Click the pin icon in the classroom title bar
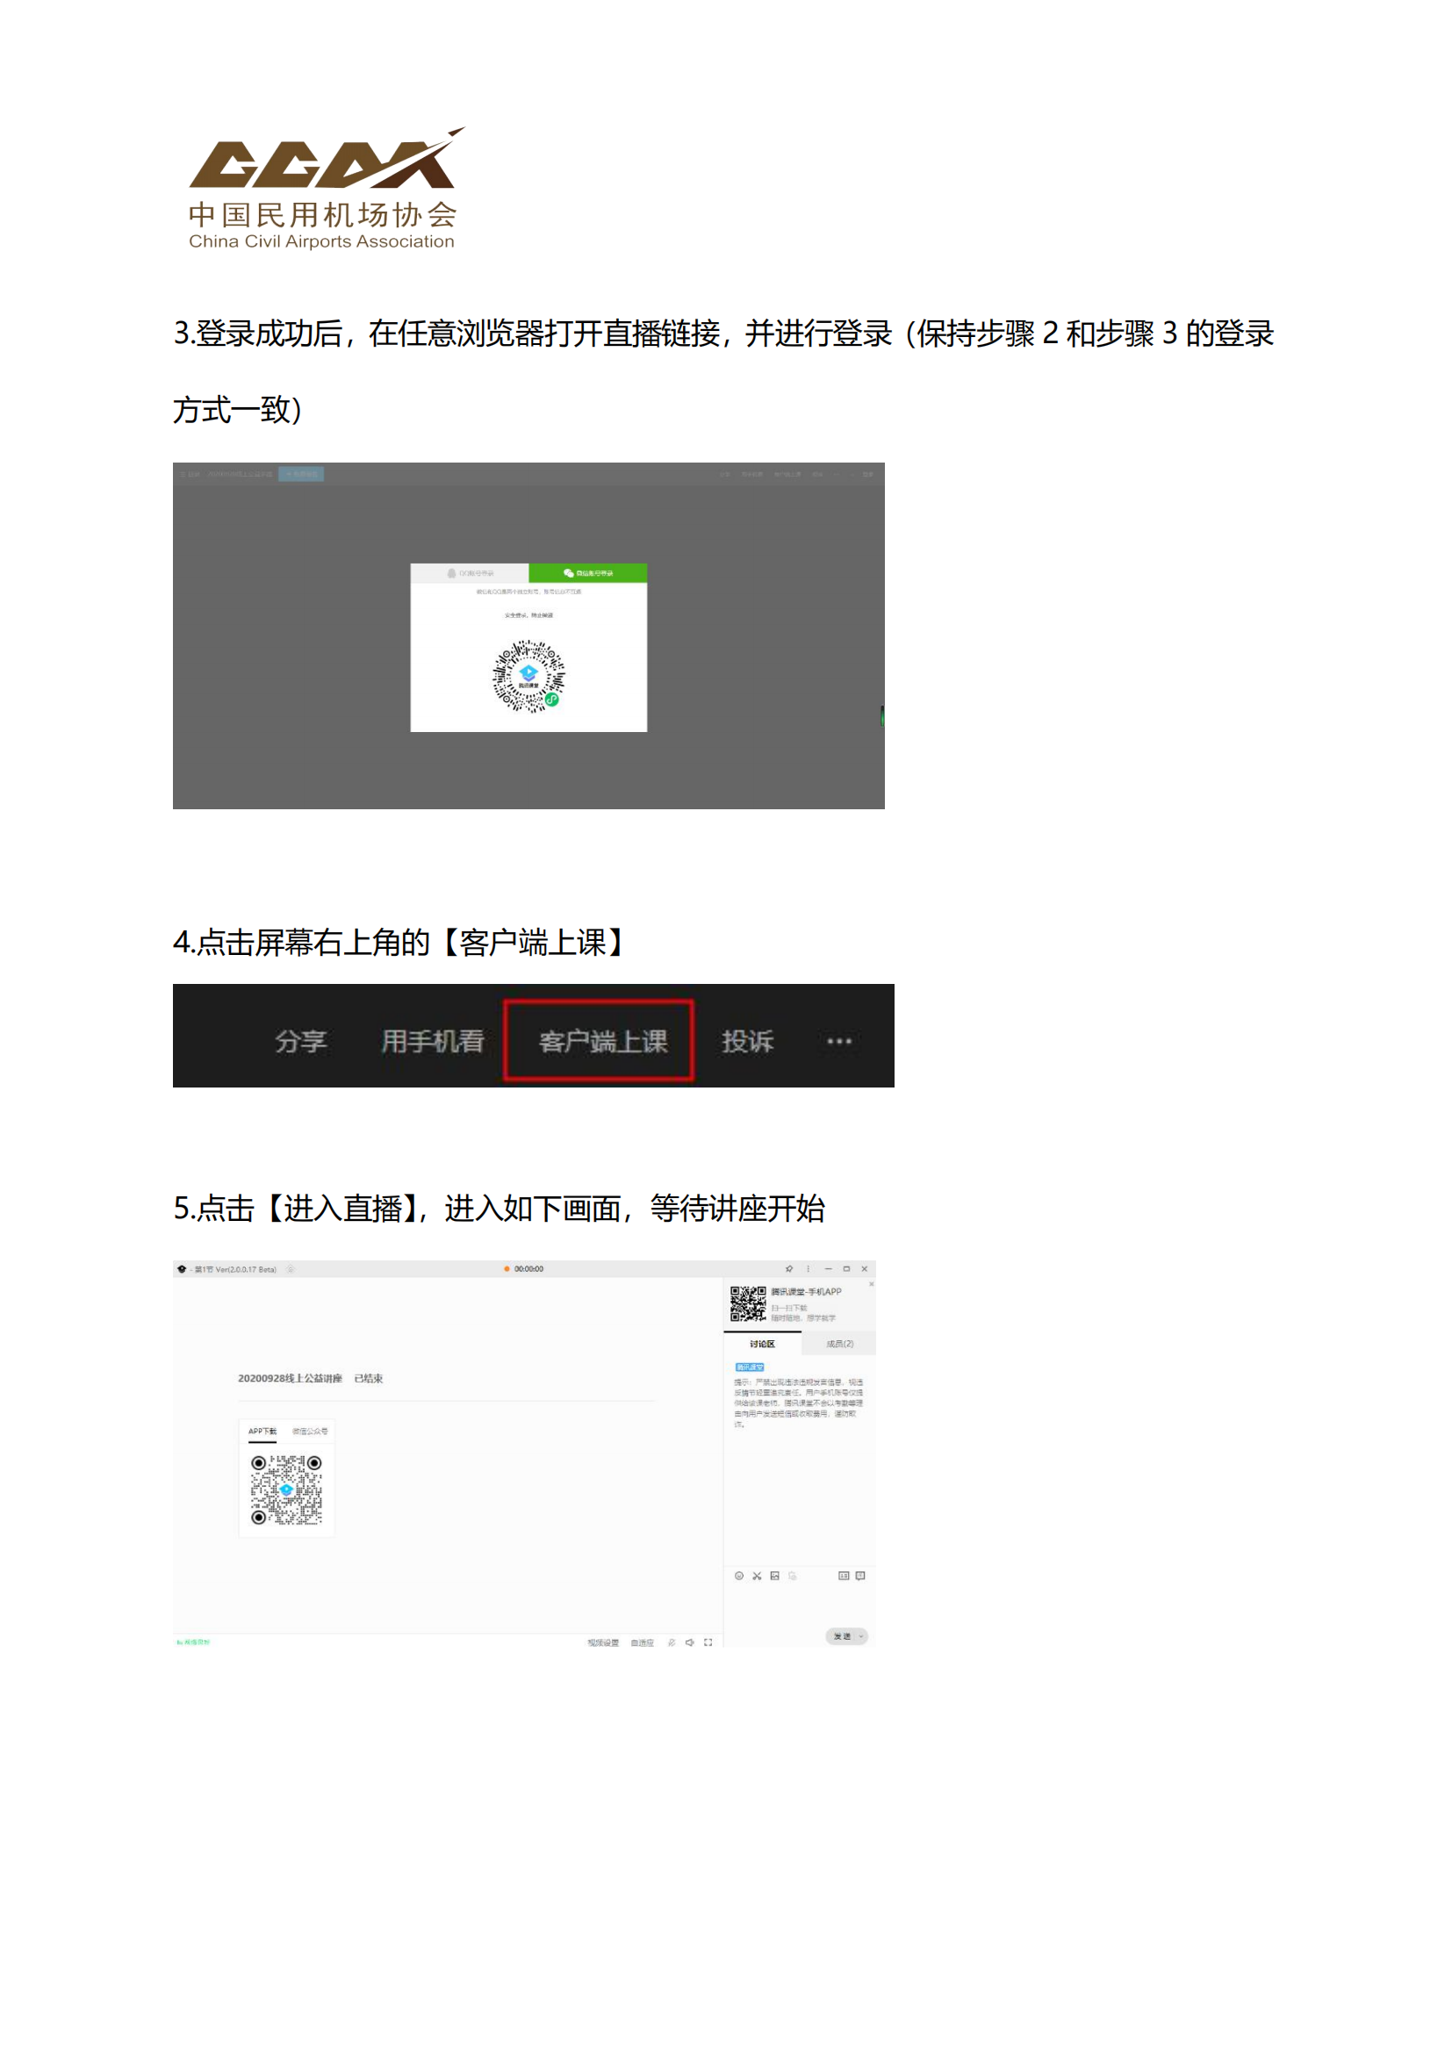1452x2053 pixels. pyautogui.click(x=788, y=1269)
